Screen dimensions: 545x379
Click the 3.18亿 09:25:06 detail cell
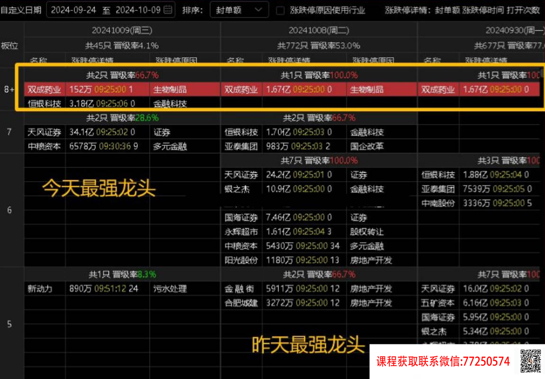tap(108, 104)
